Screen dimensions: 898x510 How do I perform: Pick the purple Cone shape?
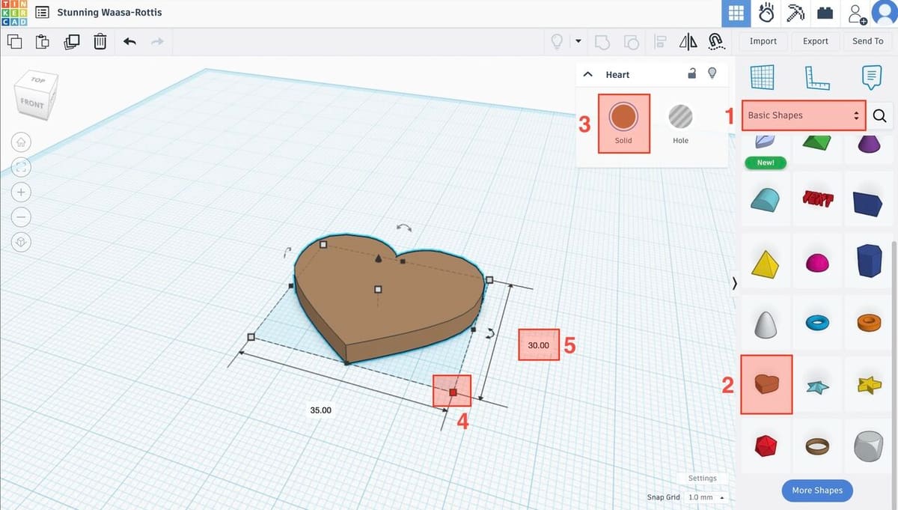click(868, 142)
